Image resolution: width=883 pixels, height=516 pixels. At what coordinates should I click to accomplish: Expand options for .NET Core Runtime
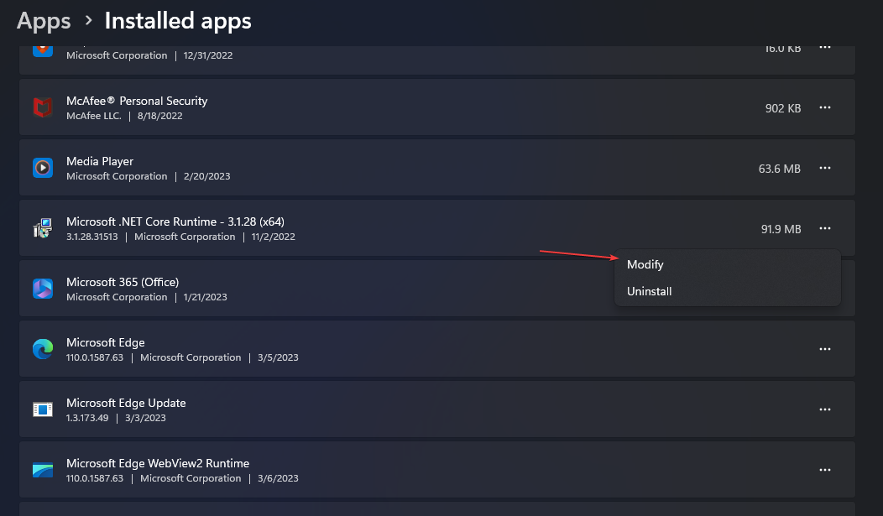coord(825,228)
